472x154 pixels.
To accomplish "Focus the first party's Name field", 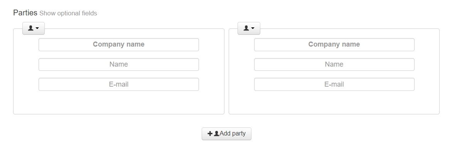I will [119, 64].
